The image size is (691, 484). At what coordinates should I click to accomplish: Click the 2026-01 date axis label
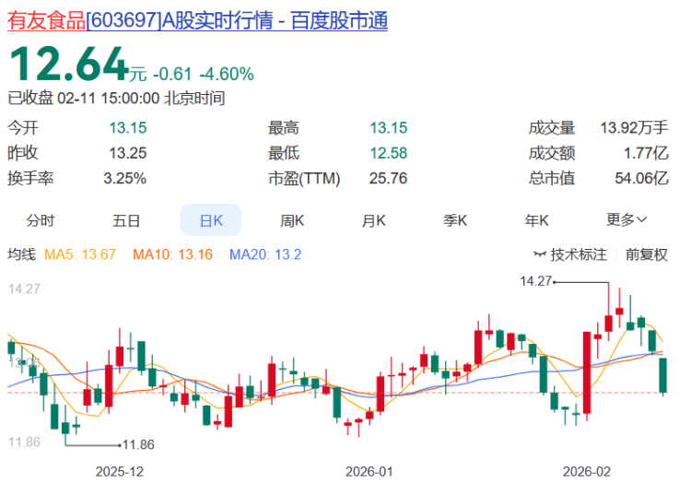[369, 472]
